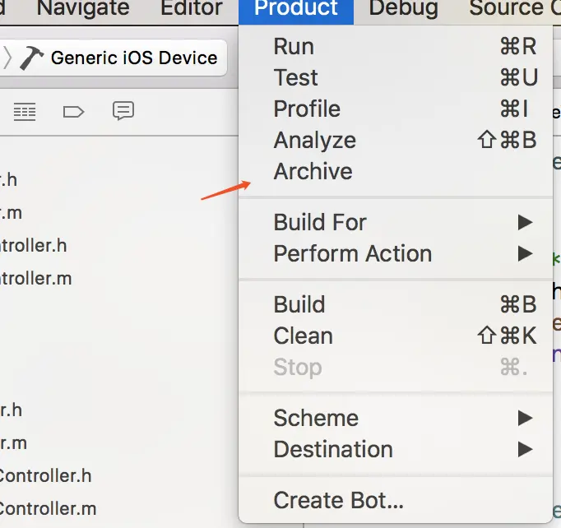Select Archive menu item
Image resolution: width=561 pixels, height=528 pixels.
pos(396,171)
